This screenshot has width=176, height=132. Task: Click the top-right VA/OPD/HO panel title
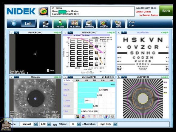(x=143, y=33)
